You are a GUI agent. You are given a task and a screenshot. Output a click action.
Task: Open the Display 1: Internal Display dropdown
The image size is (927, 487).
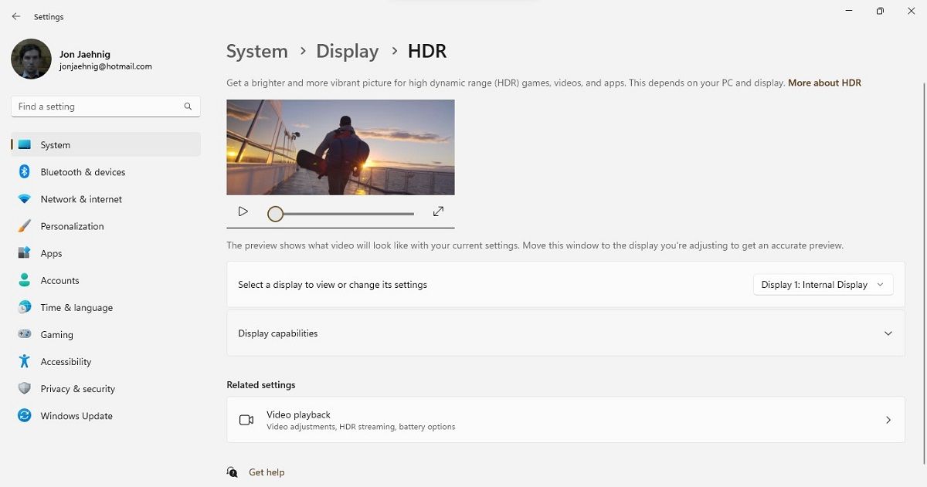pyautogui.click(x=822, y=284)
